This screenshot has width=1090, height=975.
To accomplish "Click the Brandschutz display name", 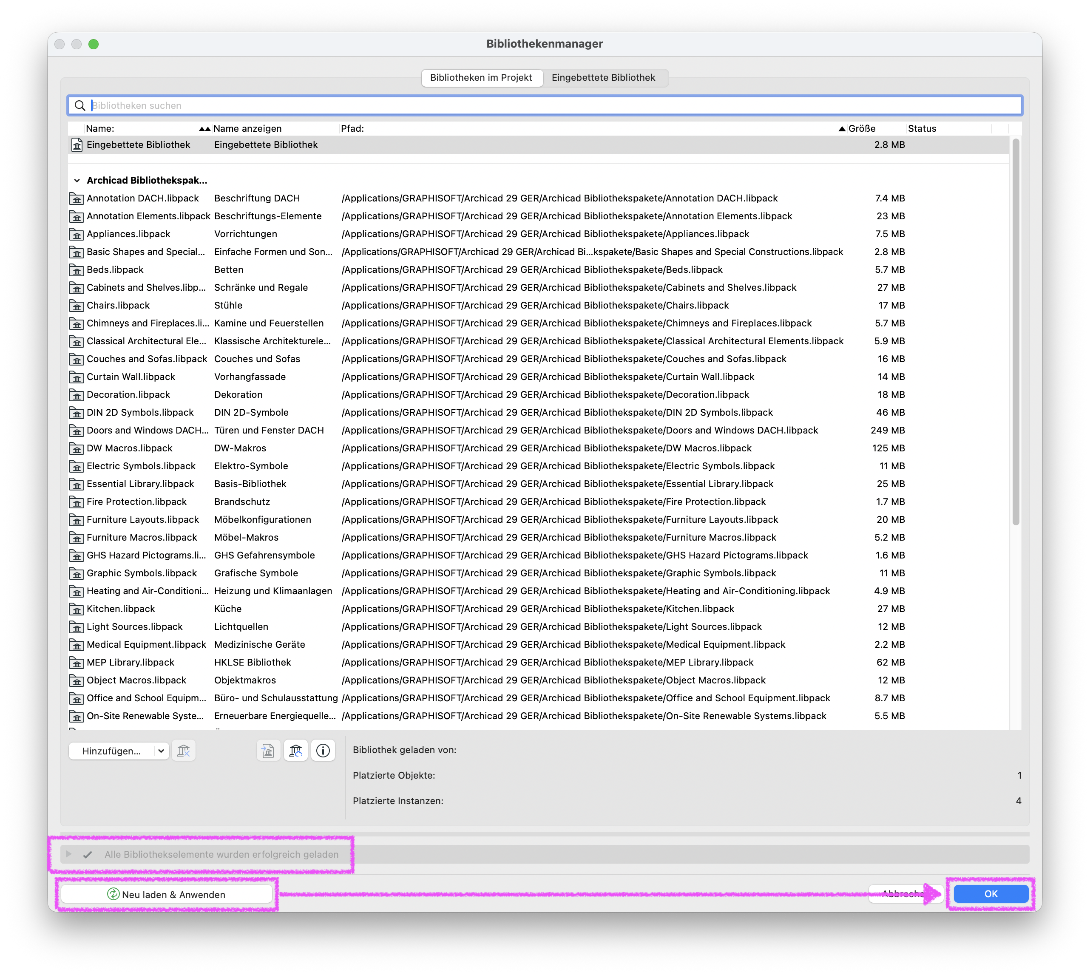I will click(x=242, y=502).
